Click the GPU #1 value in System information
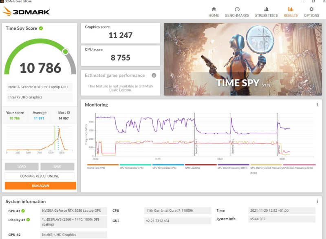This screenshot has width=326, height=239. pos(74,211)
